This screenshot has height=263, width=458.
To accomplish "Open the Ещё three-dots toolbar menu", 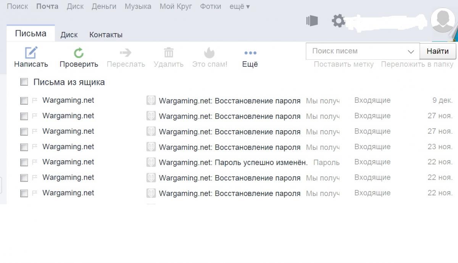I will pyautogui.click(x=250, y=53).
